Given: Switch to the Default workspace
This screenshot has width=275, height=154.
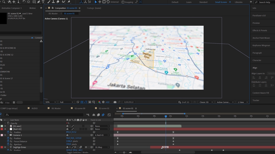Looking at the screenshot, I should (x=175, y=2).
